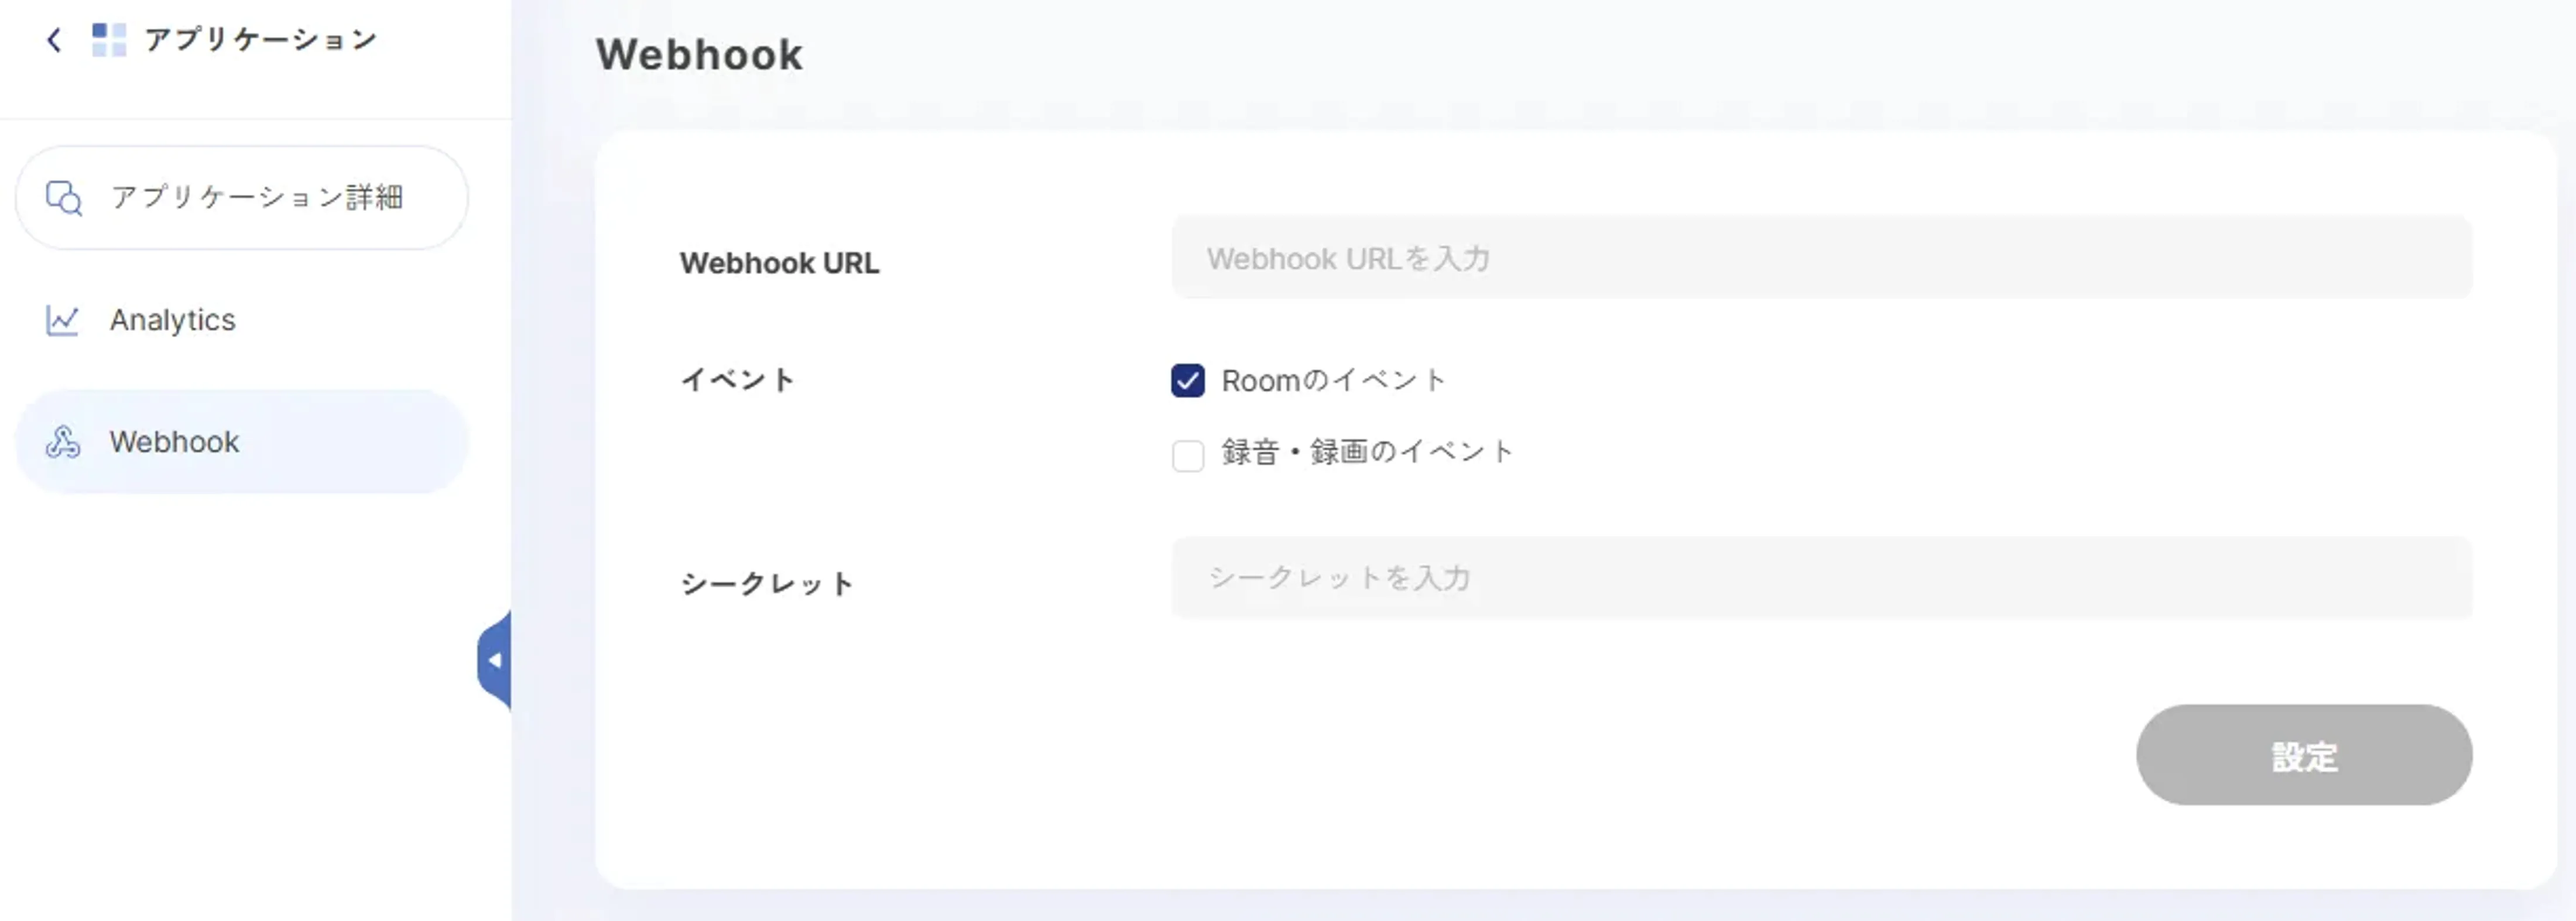The height and width of the screenshot is (921, 2576).
Task: Click the bold シークレット field label
Action: (767, 584)
